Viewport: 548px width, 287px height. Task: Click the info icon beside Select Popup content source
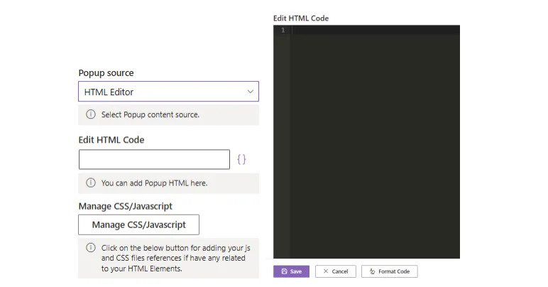tap(91, 114)
